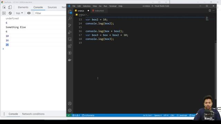Viewport: 221px width, 124px height.
Task: Click the undefined console output line
Action: coord(12,18)
